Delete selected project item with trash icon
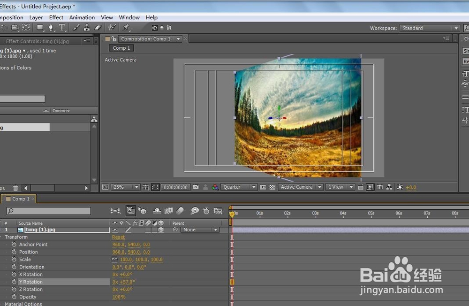The width and height of the screenshot is (469, 306). 15,188
